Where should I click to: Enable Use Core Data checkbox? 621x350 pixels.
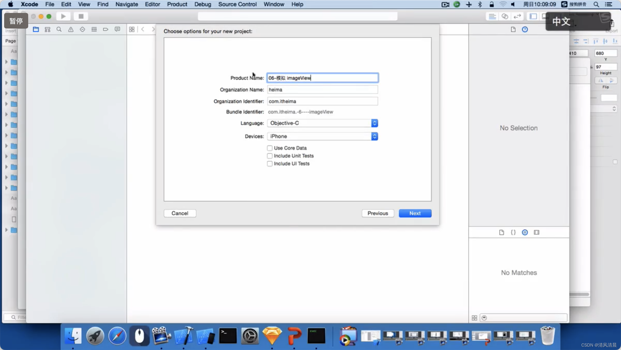270,148
